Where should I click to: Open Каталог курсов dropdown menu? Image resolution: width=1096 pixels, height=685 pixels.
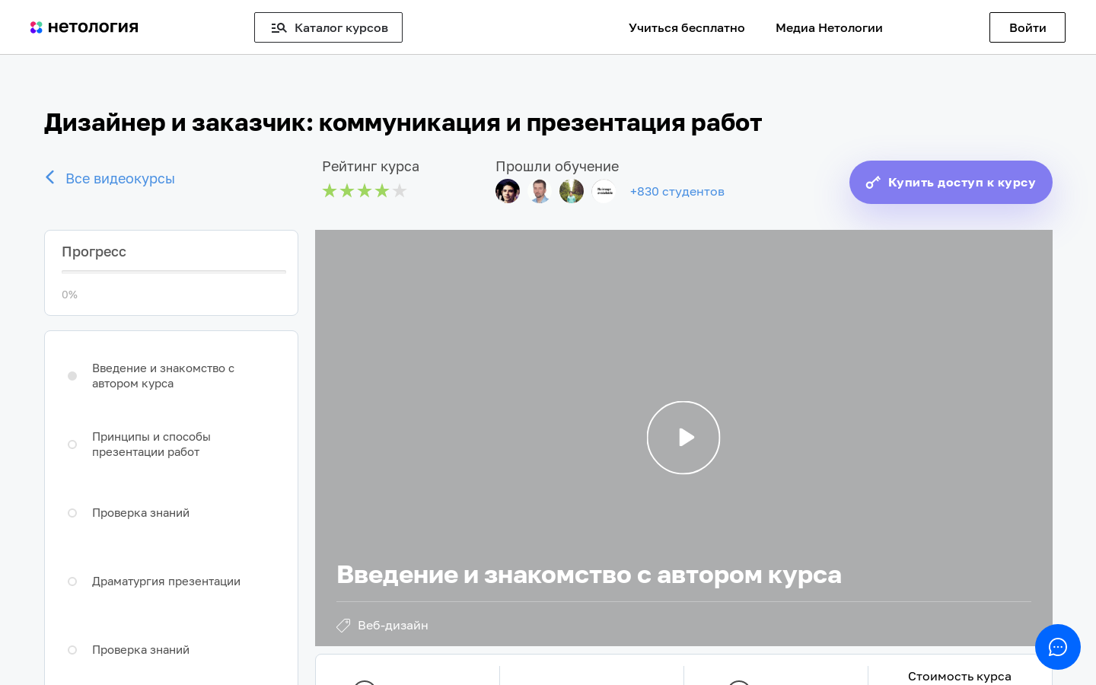click(328, 27)
